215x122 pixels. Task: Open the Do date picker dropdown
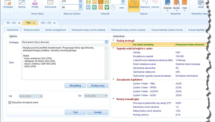106,96
